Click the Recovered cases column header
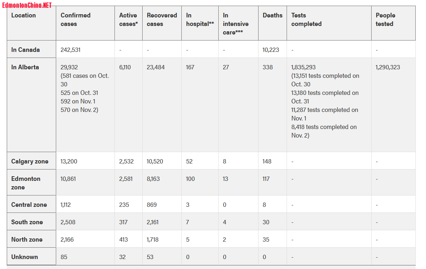426x269 pixels. coord(162,20)
